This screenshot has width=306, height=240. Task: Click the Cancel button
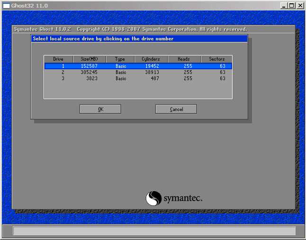[x=176, y=109]
